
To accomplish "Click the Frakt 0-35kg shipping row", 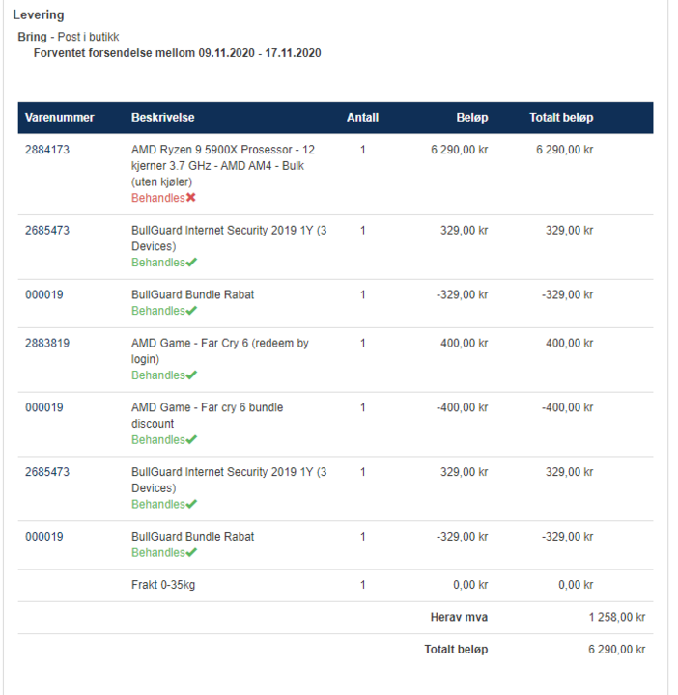I will tap(168, 585).
